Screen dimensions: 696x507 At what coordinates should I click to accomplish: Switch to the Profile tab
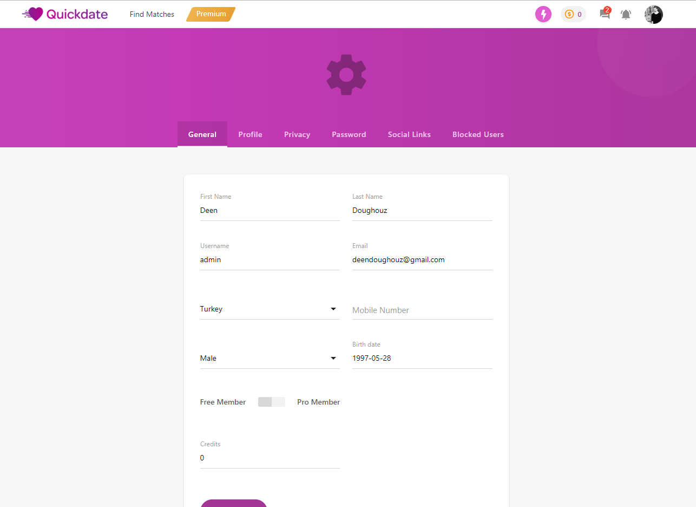coord(250,134)
